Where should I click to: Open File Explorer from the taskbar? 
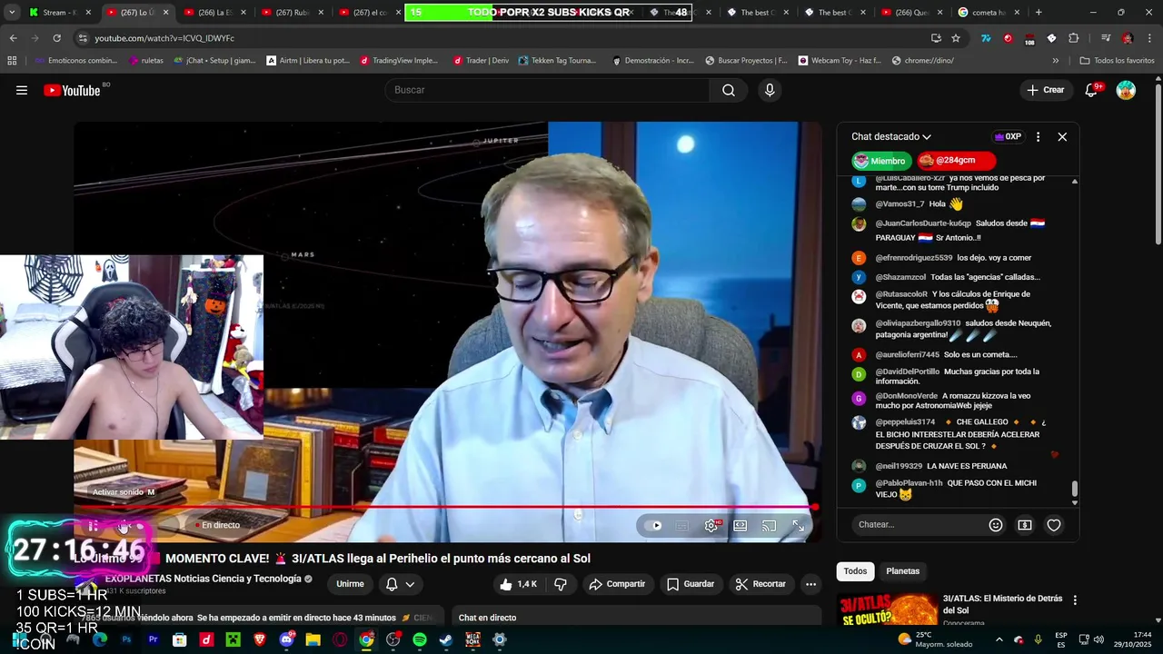click(x=313, y=639)
